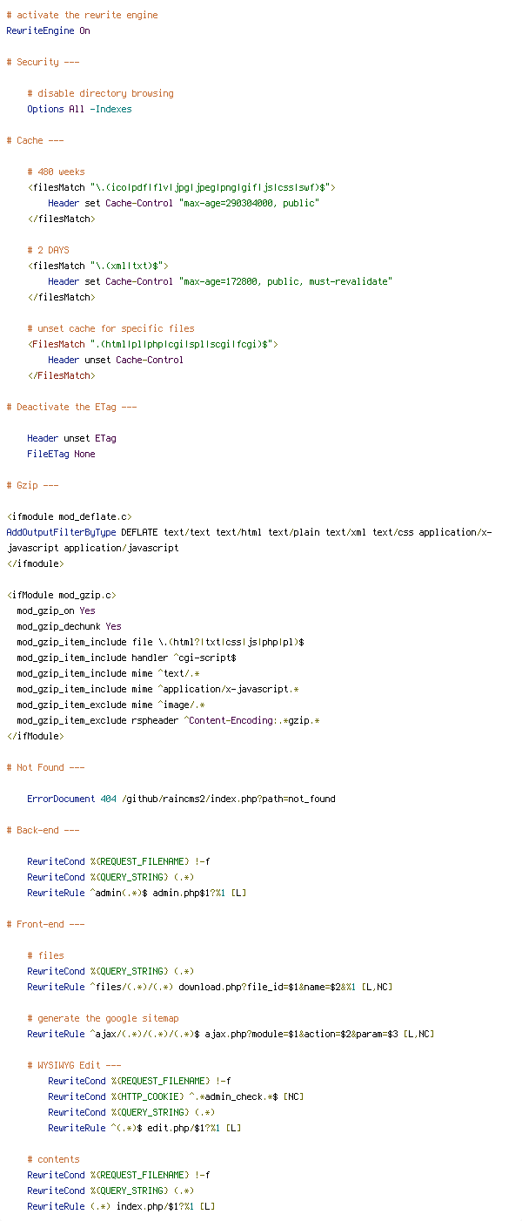Click the "# generate the google sitemap" comment
Screen dimensions: 522x1221
point(103,1018)
